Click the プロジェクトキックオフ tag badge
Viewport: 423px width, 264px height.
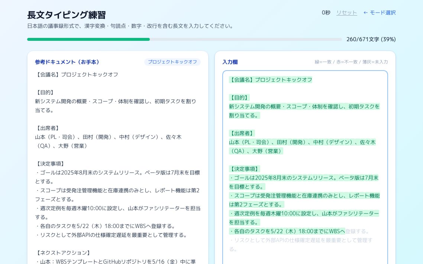(x=172, y=62)
